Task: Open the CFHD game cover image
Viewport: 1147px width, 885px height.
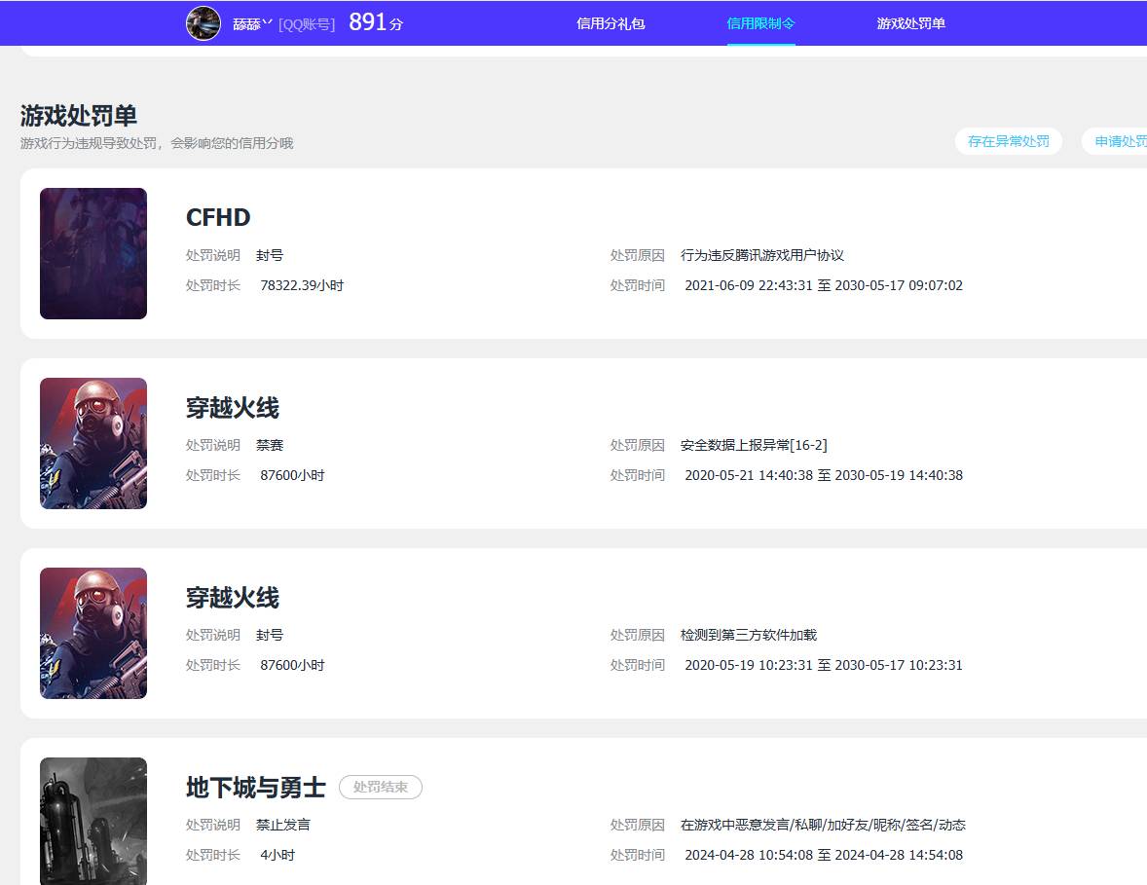Action: 93,253
